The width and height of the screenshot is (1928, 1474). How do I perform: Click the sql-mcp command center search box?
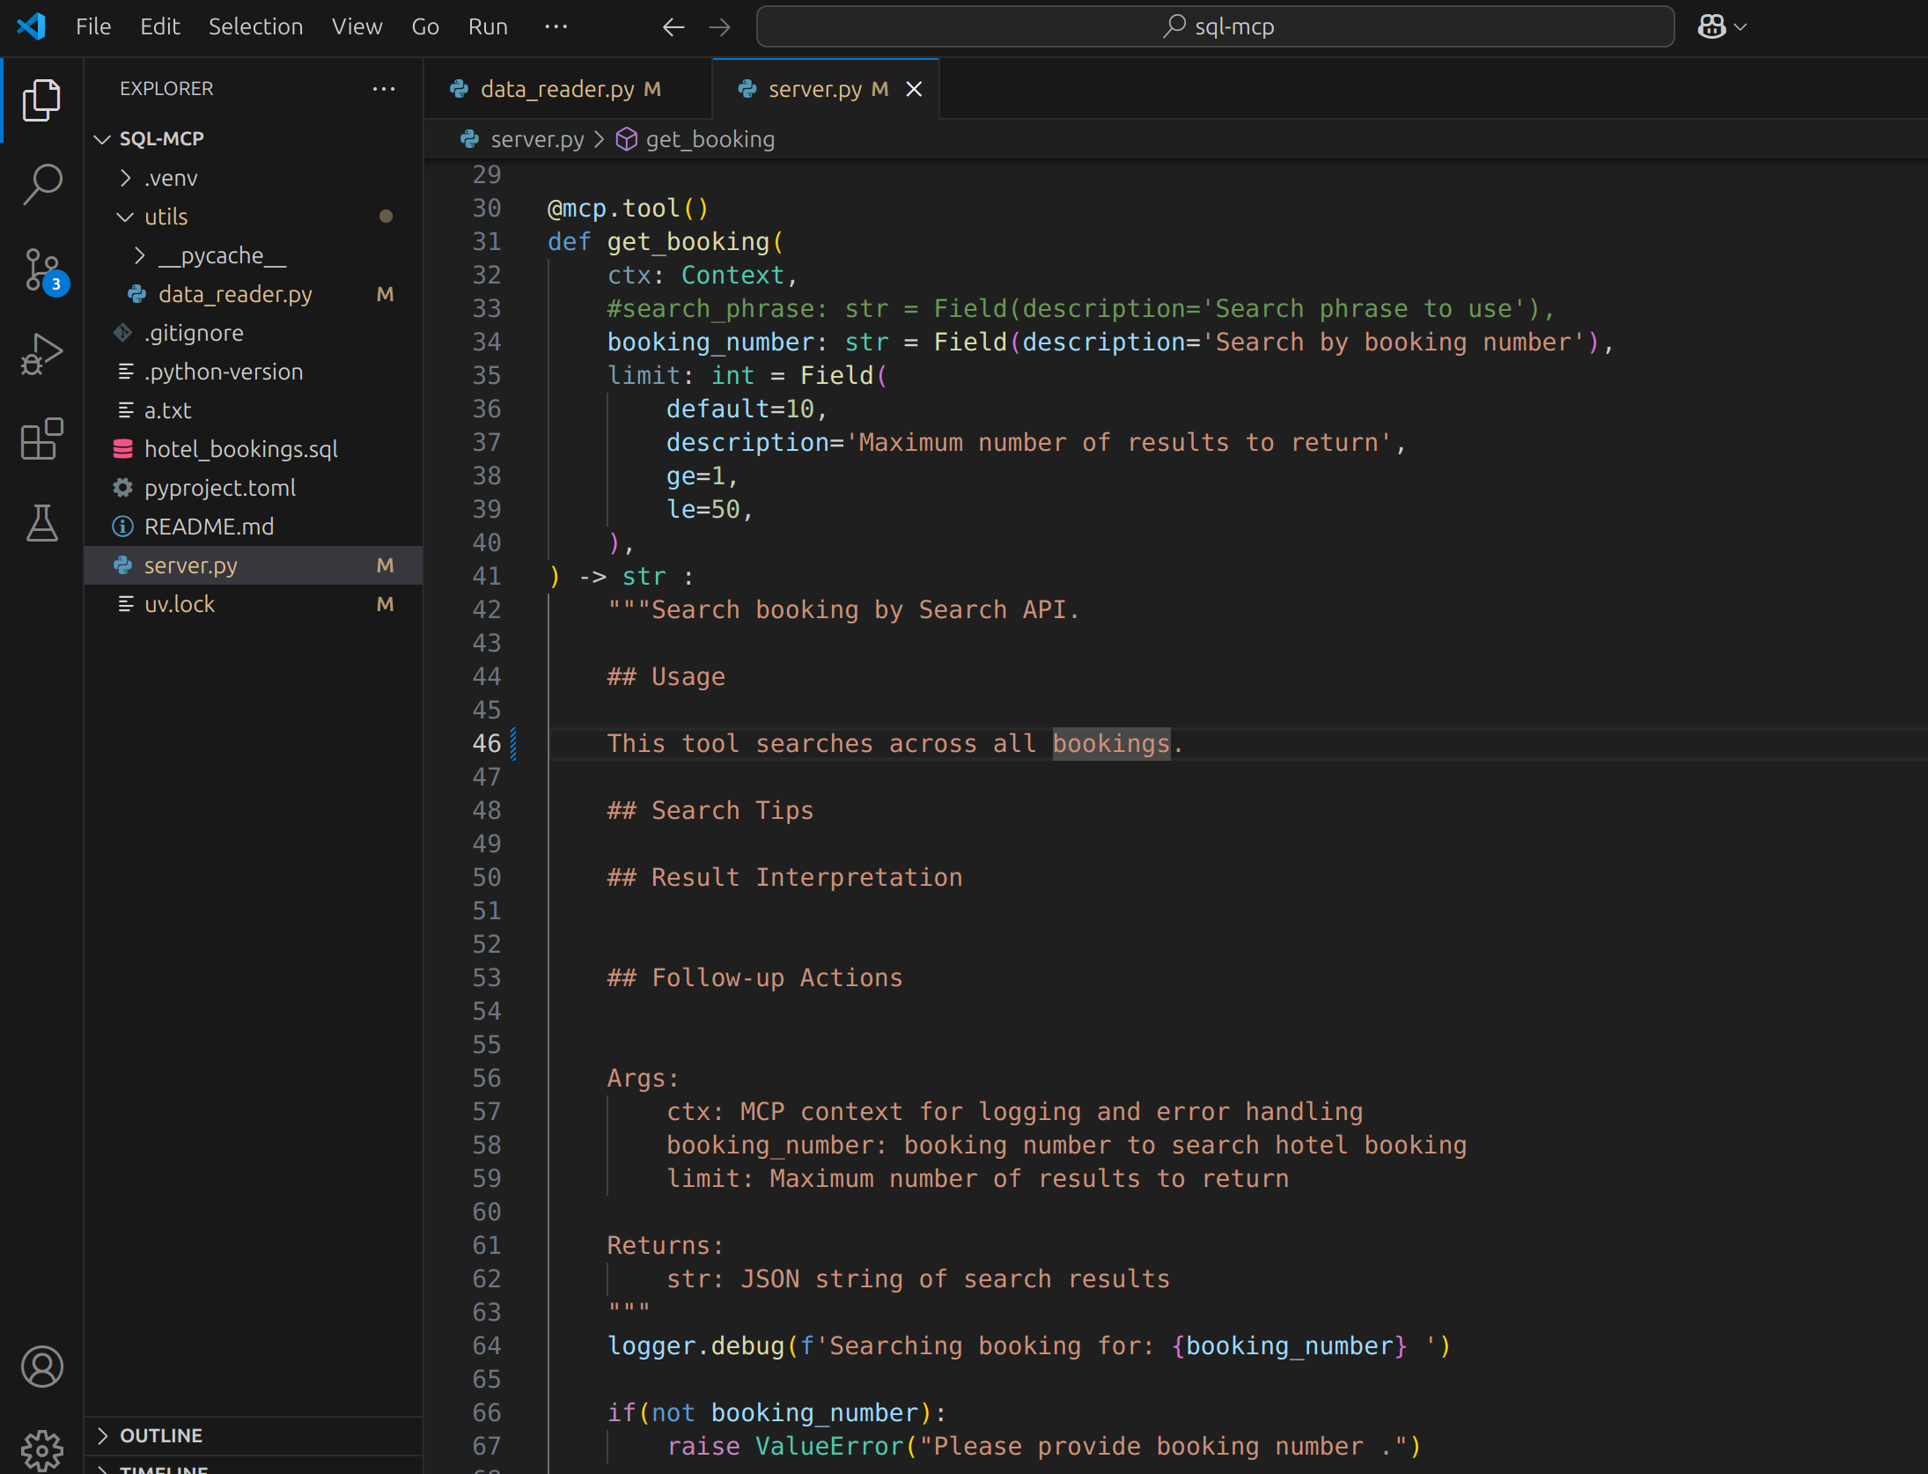pos(1215,26)
